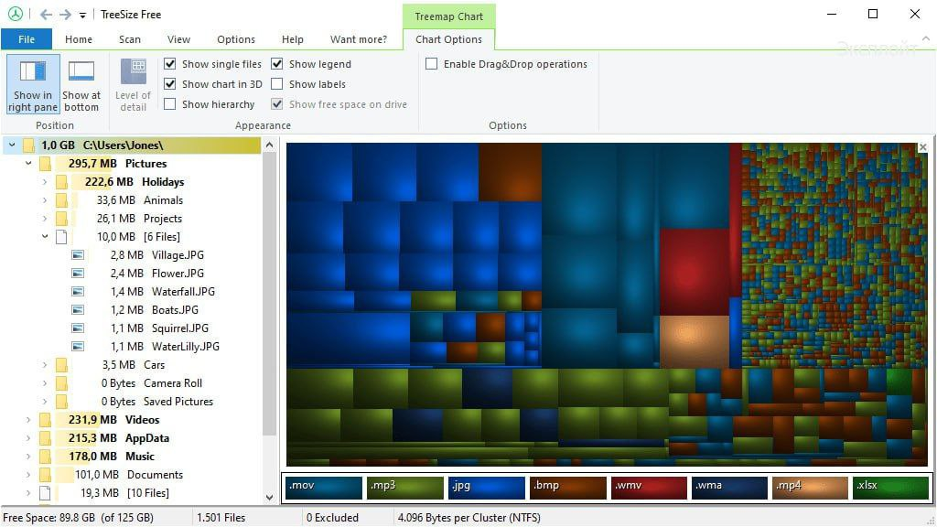Open the Scan ribbon tab

130,39
